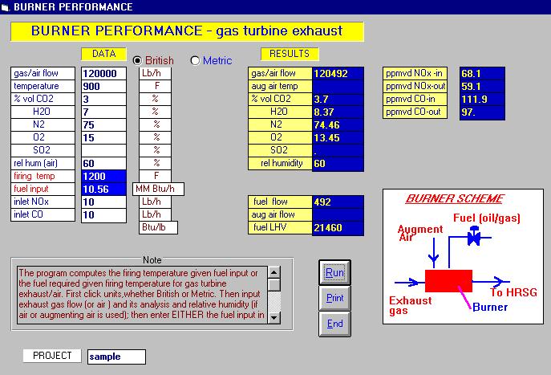Click the inlet NOx input field
This screenshot has width=551, height=375.
(103, 202)
